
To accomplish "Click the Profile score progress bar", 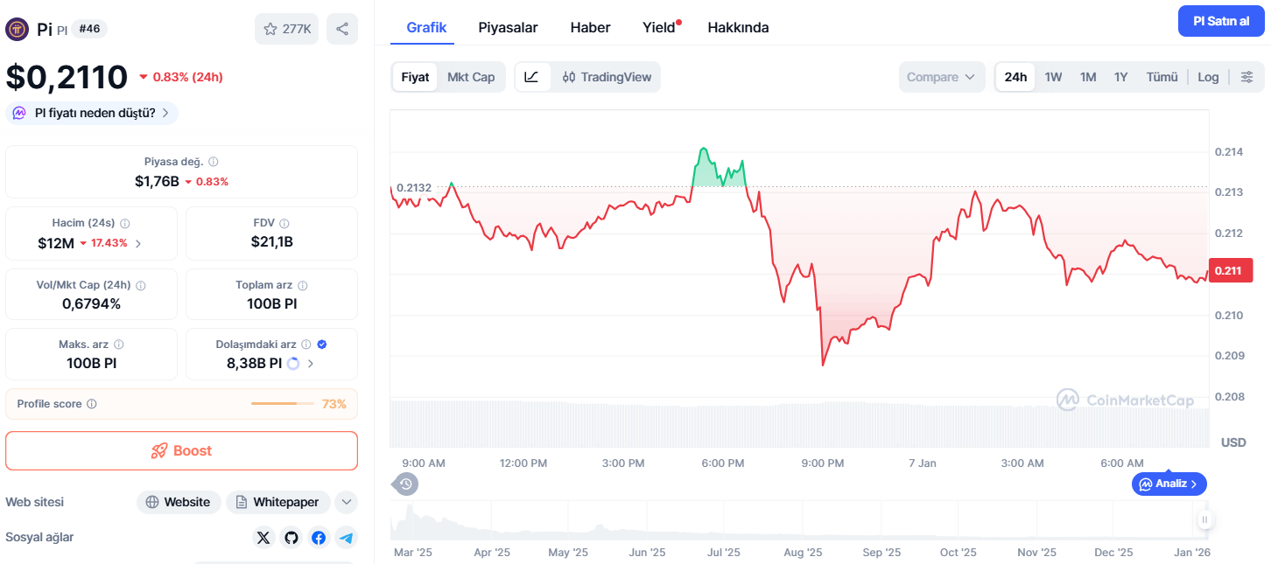I will point(282,404).
